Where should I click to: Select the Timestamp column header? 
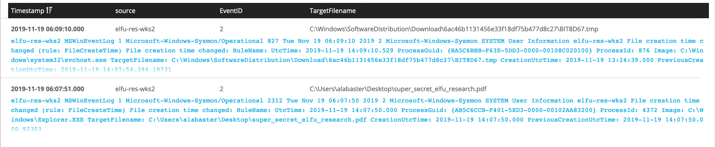pos(28,11)
